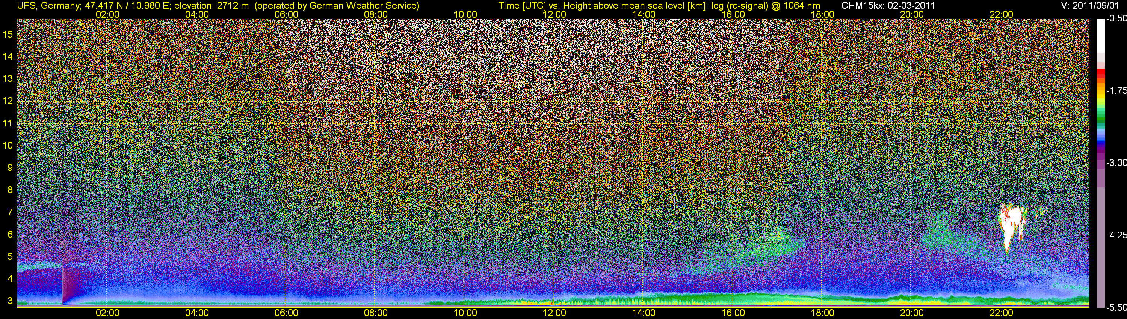Choose the bottom-axis "16:00" time label
Image resolution: width=1127 pixels, height=319 pixels.
tap(733, 313)
